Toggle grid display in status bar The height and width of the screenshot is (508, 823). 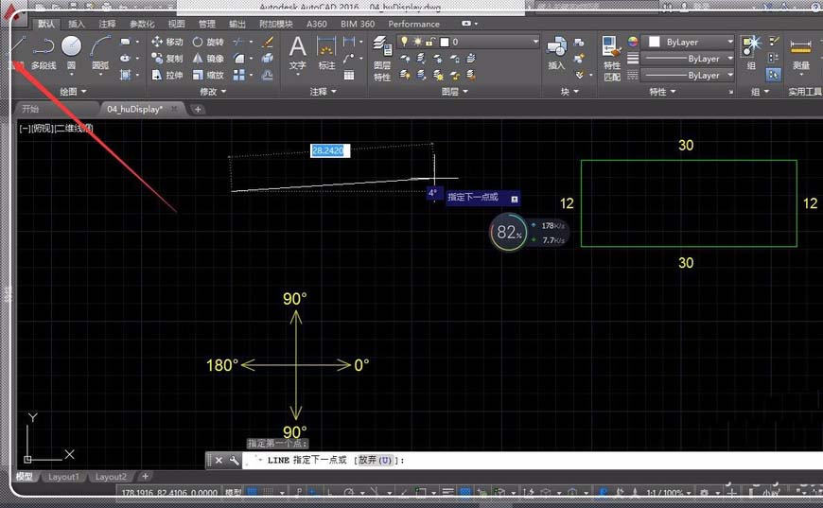pos(253,493)
